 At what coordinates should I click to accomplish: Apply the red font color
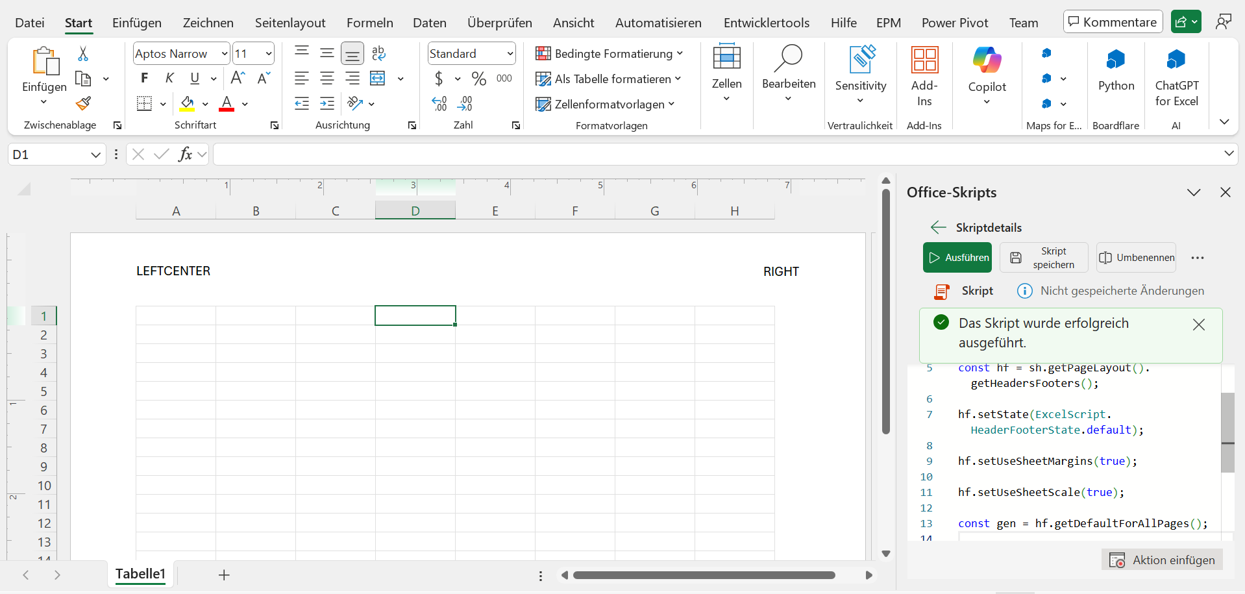(227, 103)
